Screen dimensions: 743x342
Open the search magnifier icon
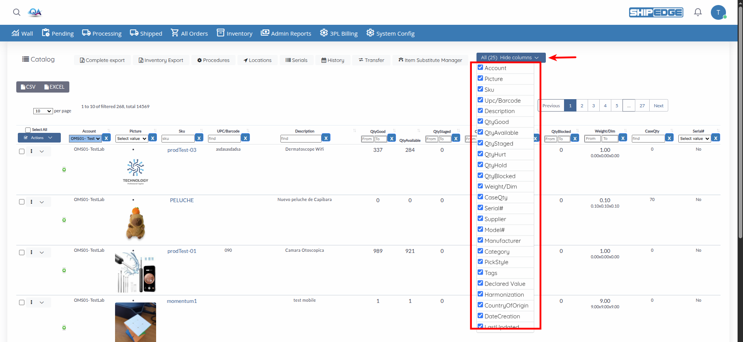[17, 12]
